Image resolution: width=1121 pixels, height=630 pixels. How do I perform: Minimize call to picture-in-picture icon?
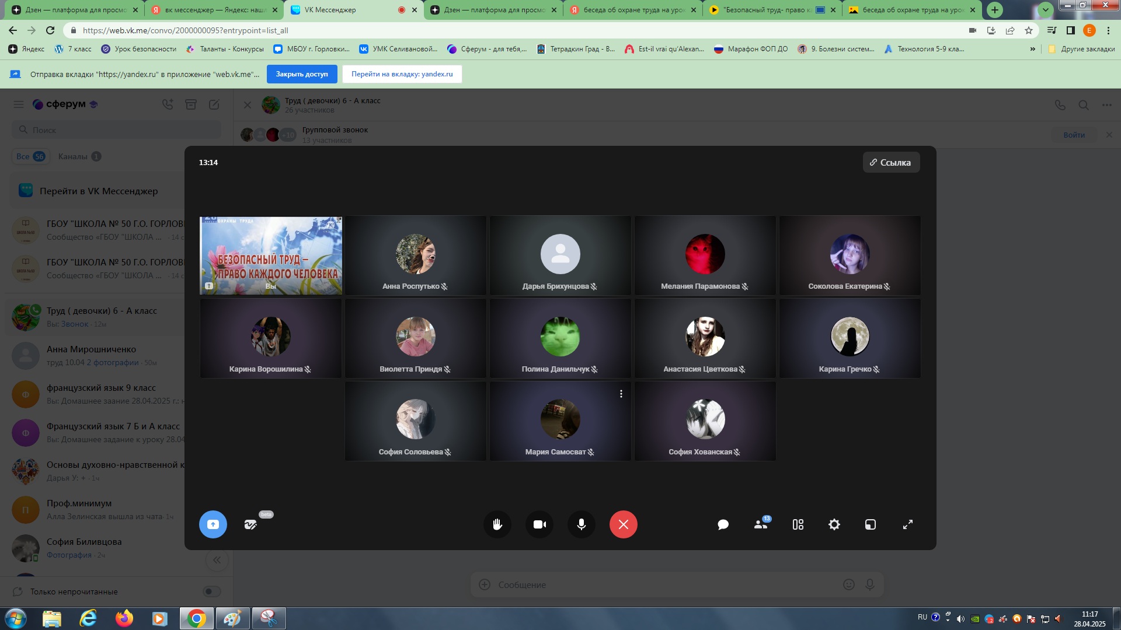(x=871, y=524)
